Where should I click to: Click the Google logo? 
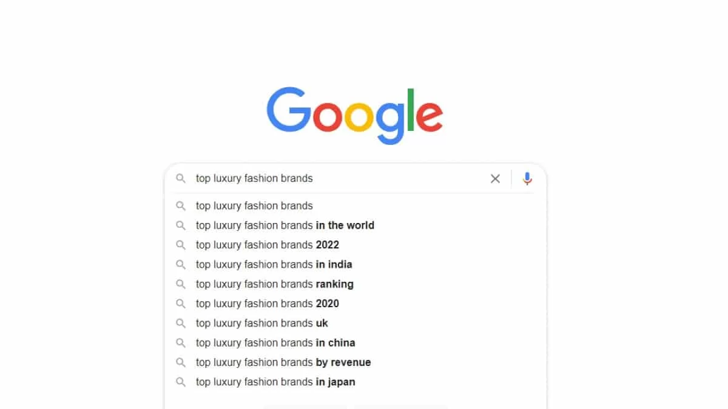(354, 115)
